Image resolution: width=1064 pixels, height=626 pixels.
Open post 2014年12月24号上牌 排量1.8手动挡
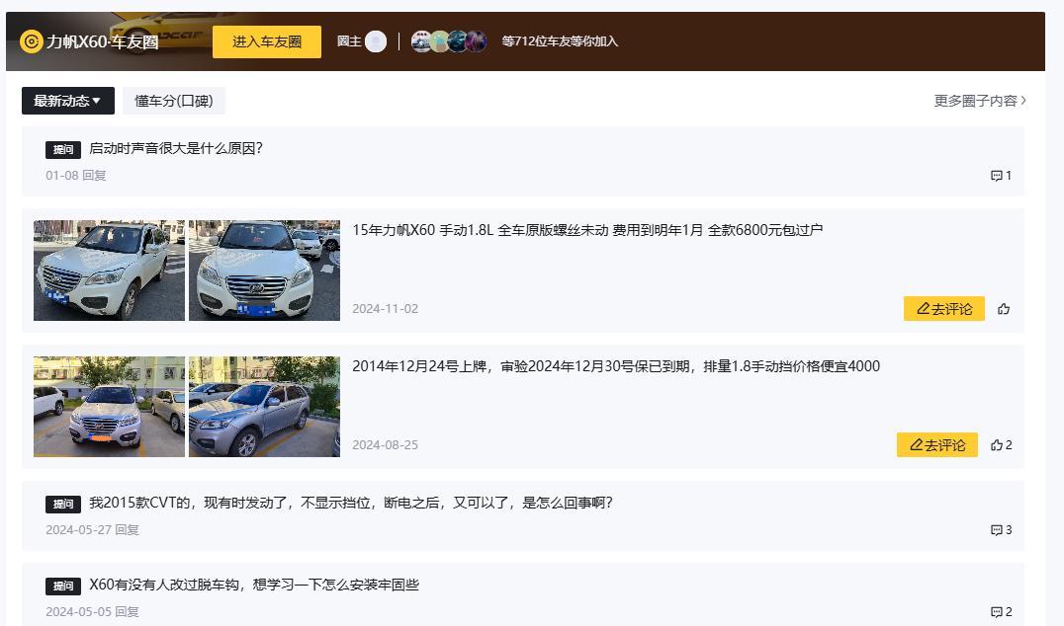coord(616,366)
